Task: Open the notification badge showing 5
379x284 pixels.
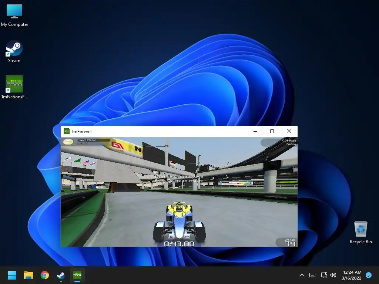Action: point(369,275)
